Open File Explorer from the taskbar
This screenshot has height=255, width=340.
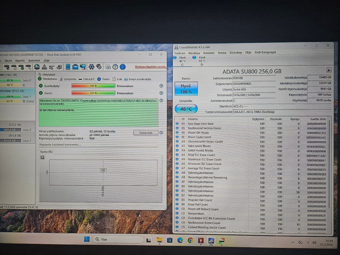pyautogui.click(x=159, y=240)
